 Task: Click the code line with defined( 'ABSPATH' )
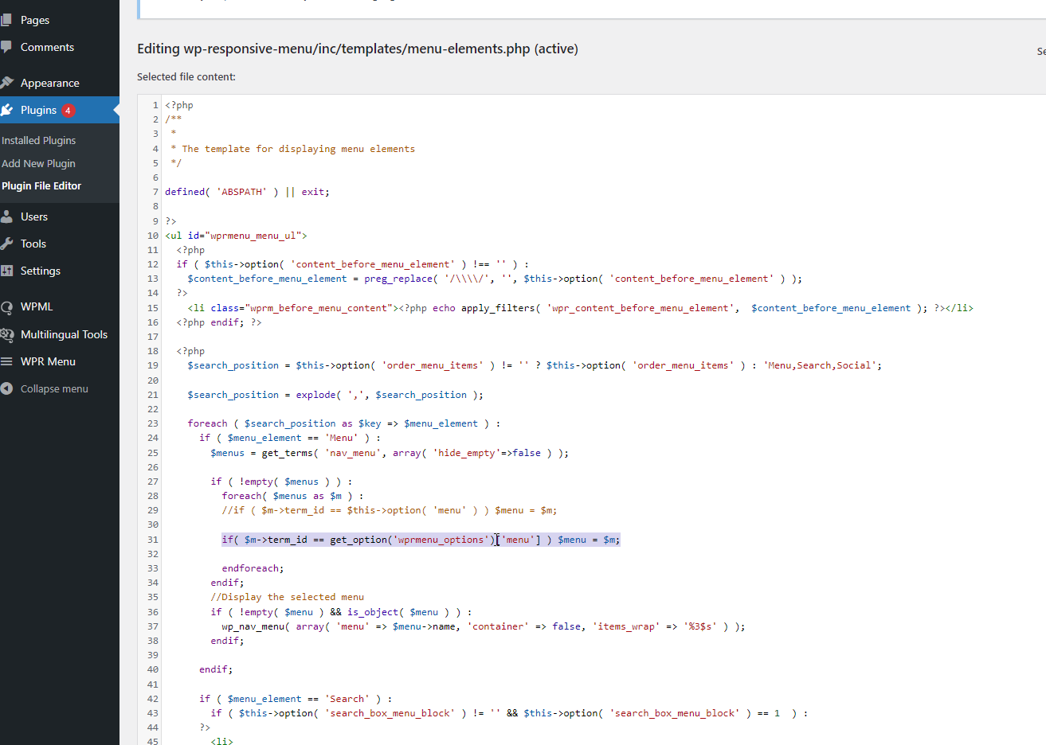tap(247, 192)
